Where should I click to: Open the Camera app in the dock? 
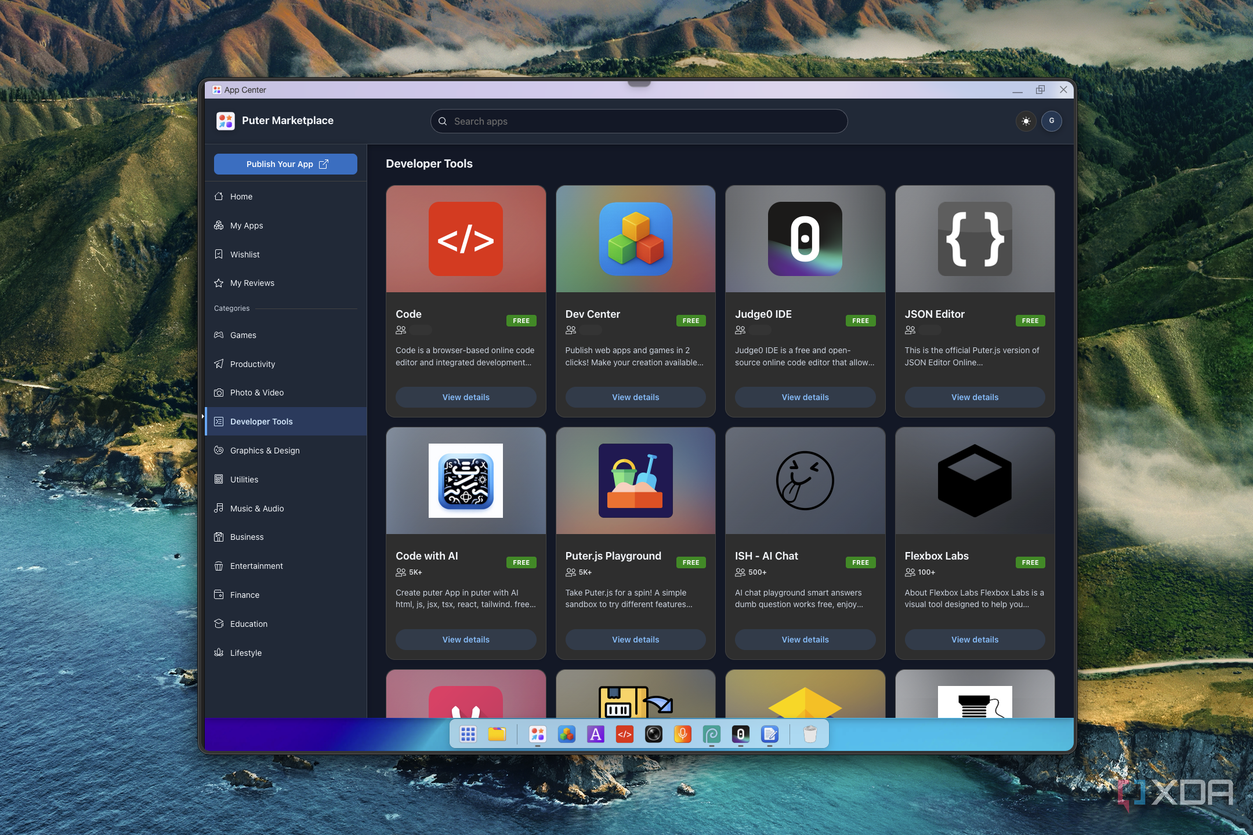pos(654,734)
